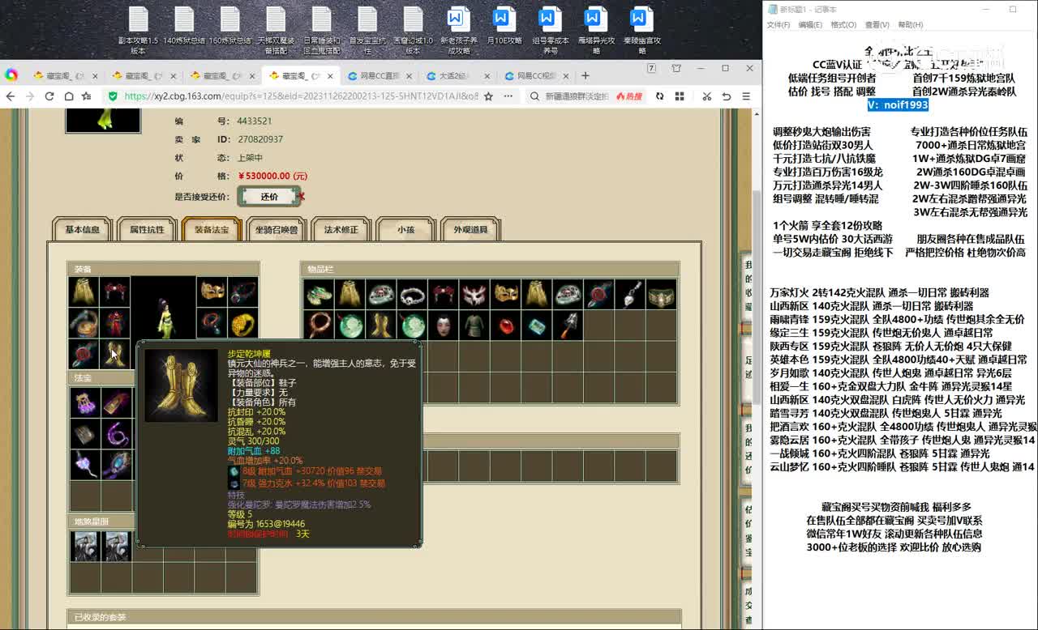The width and height of the screenshot is (1038, 630).
Task: Switch to the 网易CC直播 browser tab
Action: coord(379,76)
